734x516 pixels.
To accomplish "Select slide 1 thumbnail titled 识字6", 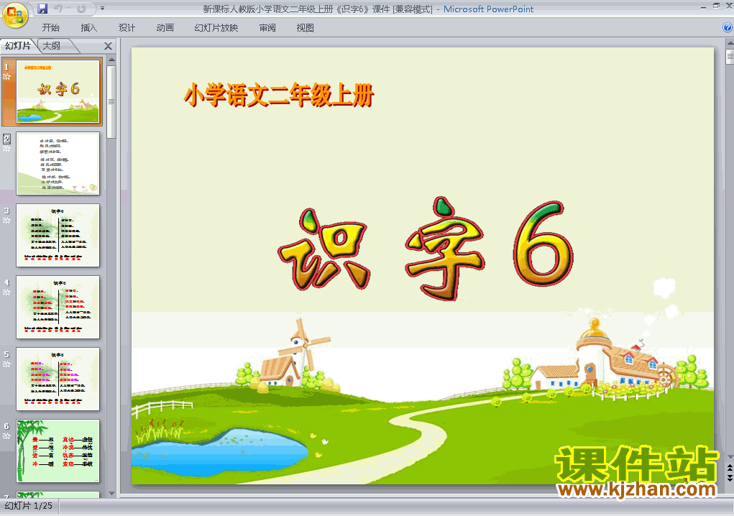I will (58, 92).
